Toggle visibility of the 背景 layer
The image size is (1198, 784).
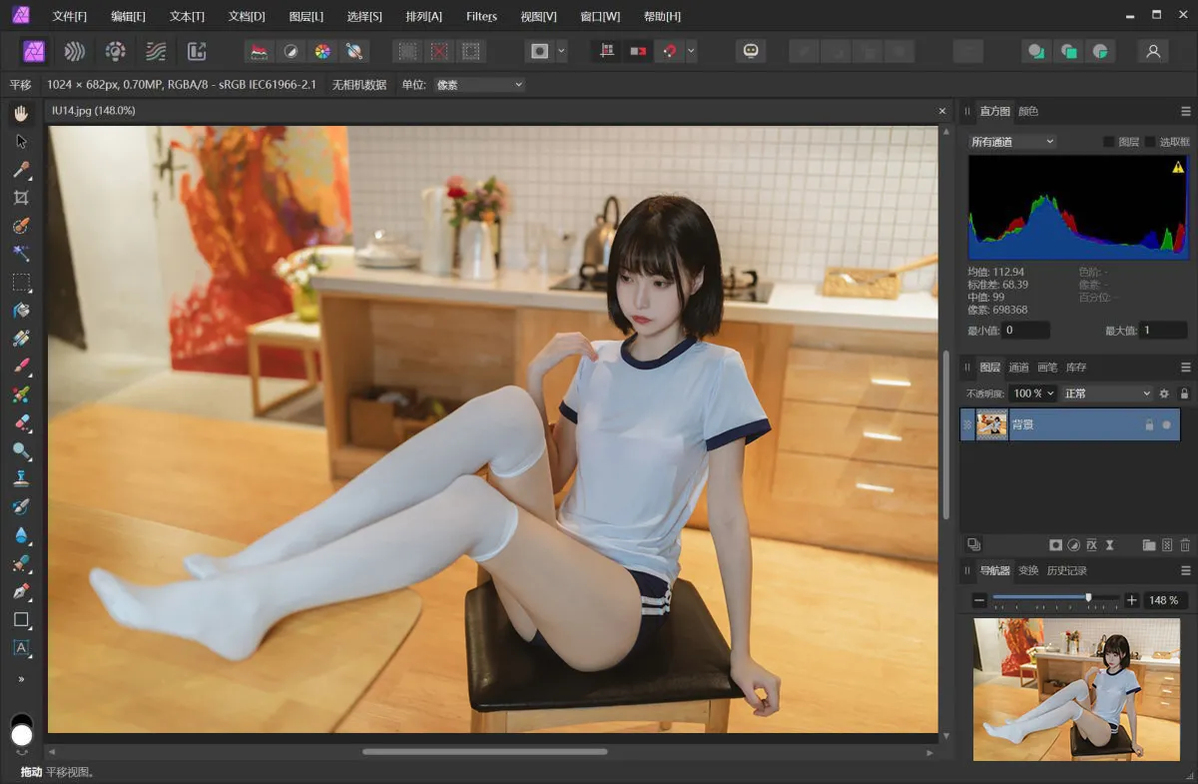[1166, 425]
